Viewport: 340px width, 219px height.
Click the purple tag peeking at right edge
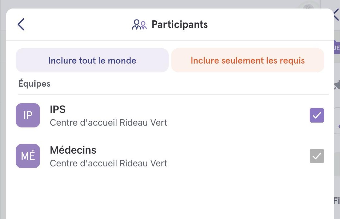(337, 47)
